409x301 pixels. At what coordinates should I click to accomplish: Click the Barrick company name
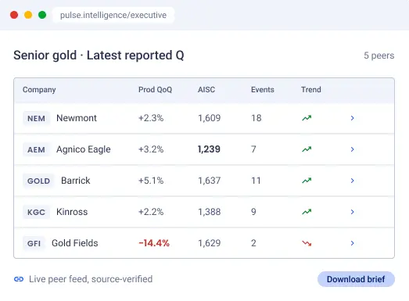point(76,181)
